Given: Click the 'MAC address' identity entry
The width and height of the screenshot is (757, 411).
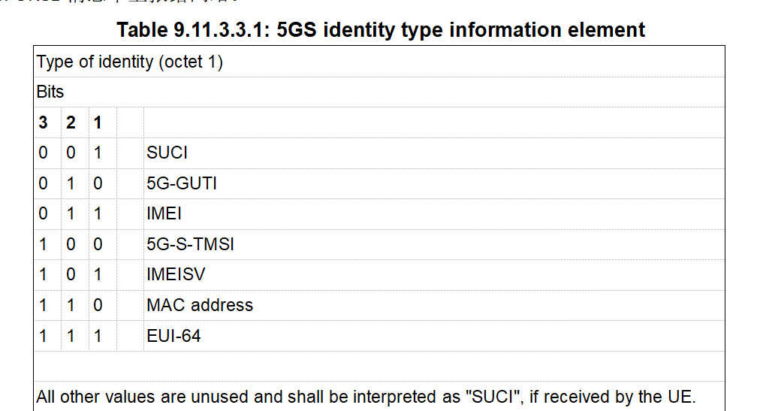Looking at the screenshot, I should click(x=200, y=305).
